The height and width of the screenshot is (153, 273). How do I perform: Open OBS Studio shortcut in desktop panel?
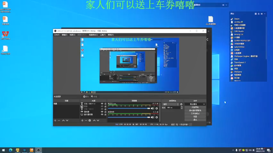click(x=239, y=31)
